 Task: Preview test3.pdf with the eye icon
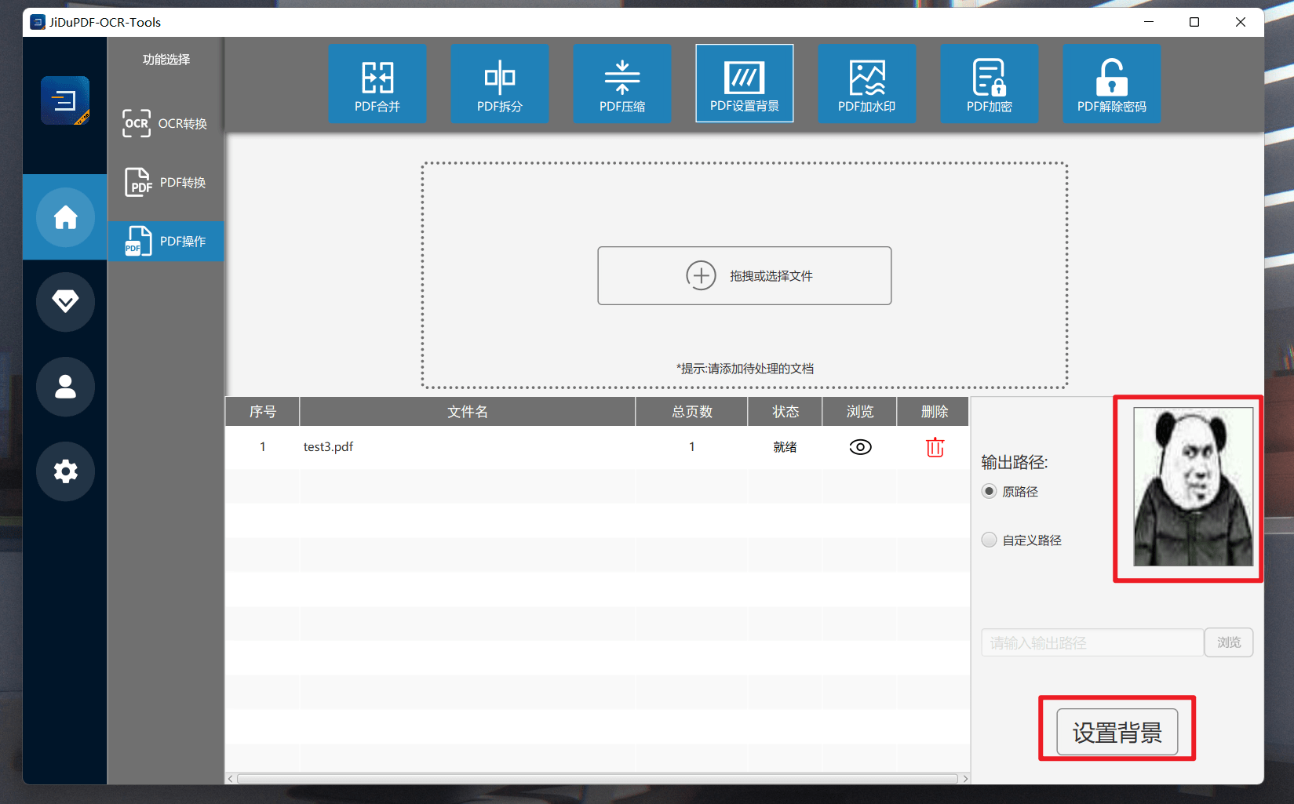860,447
